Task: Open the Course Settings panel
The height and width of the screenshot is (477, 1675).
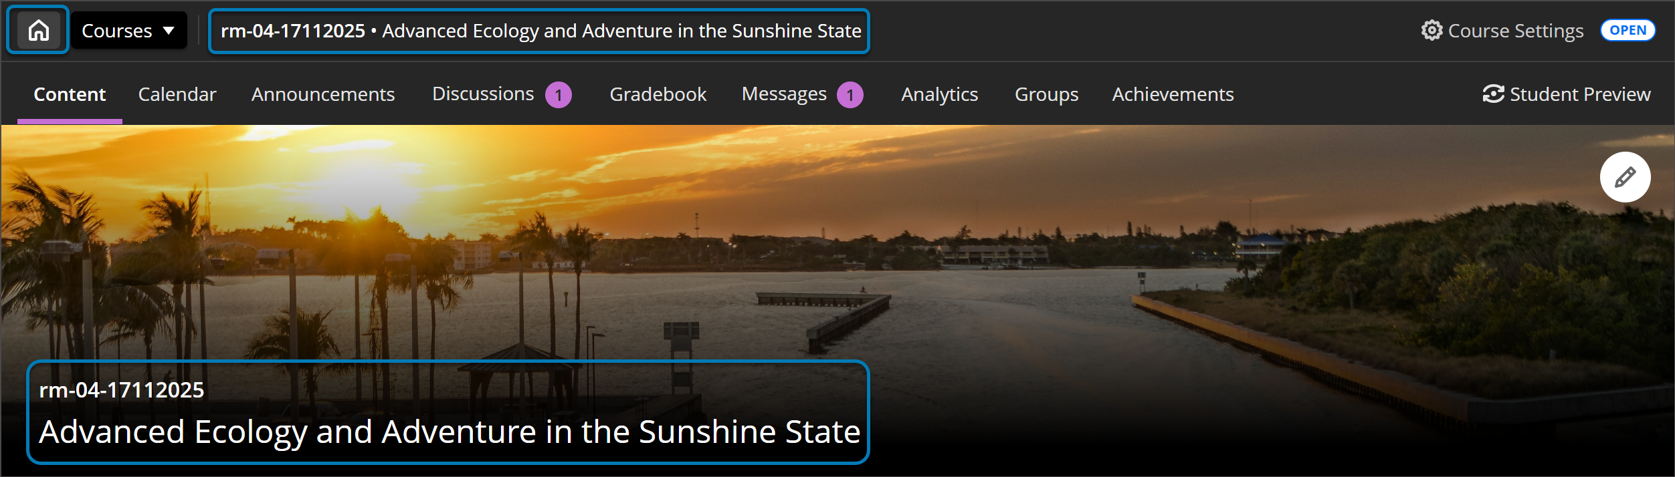Action: click(x=1514, y=29)
